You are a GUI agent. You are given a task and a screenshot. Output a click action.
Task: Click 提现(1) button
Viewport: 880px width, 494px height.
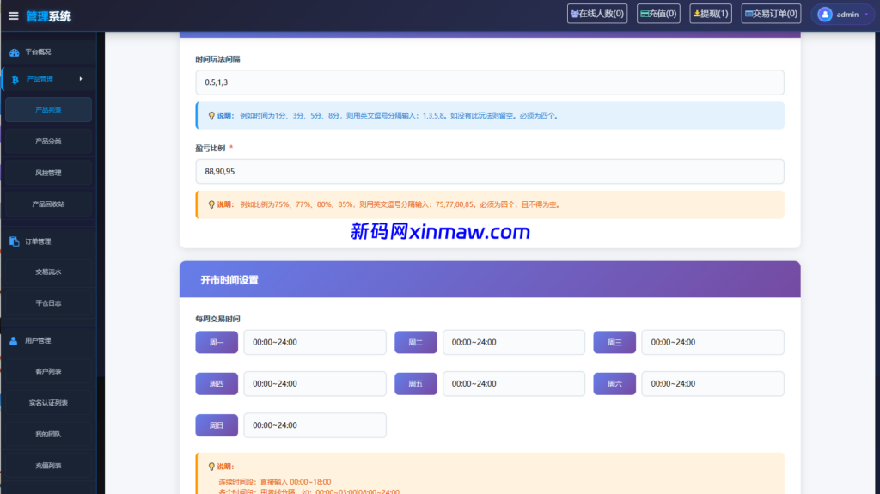pos(711,14)
